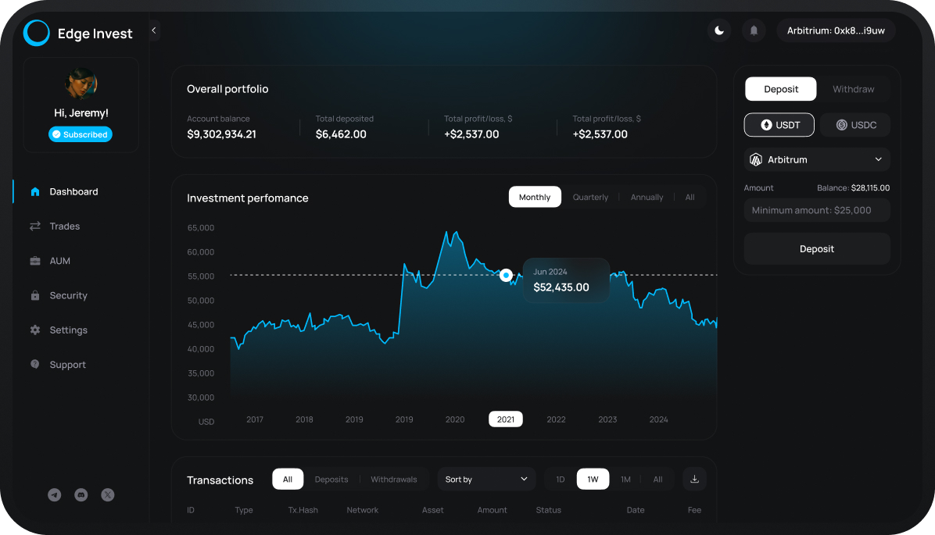Download transactions using the download icon
935x535 pixels.
click(694, 479)
